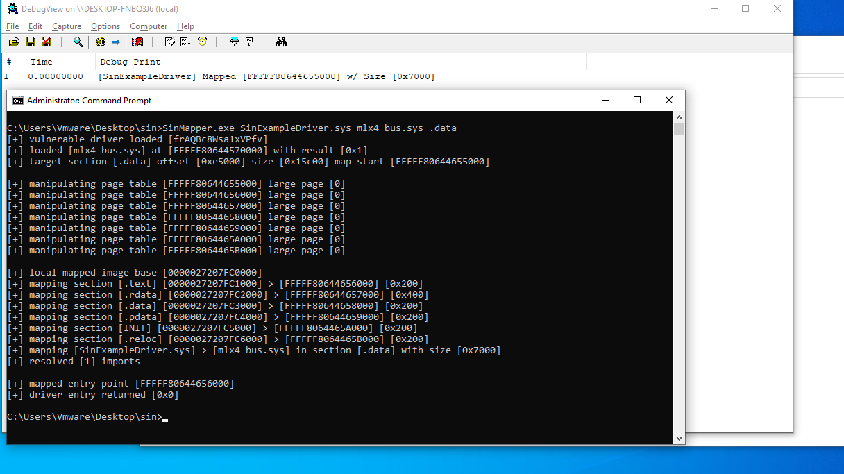This screenshot has height=474, width=844.
Task: Click page table line FFFFF80644655000
Action: coord(176,184)
